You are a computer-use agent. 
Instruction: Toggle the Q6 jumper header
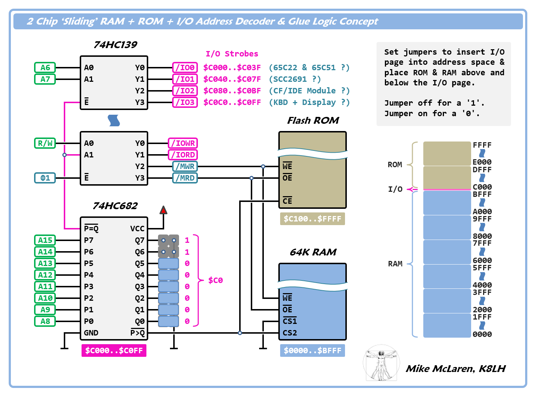coord(169,252)
